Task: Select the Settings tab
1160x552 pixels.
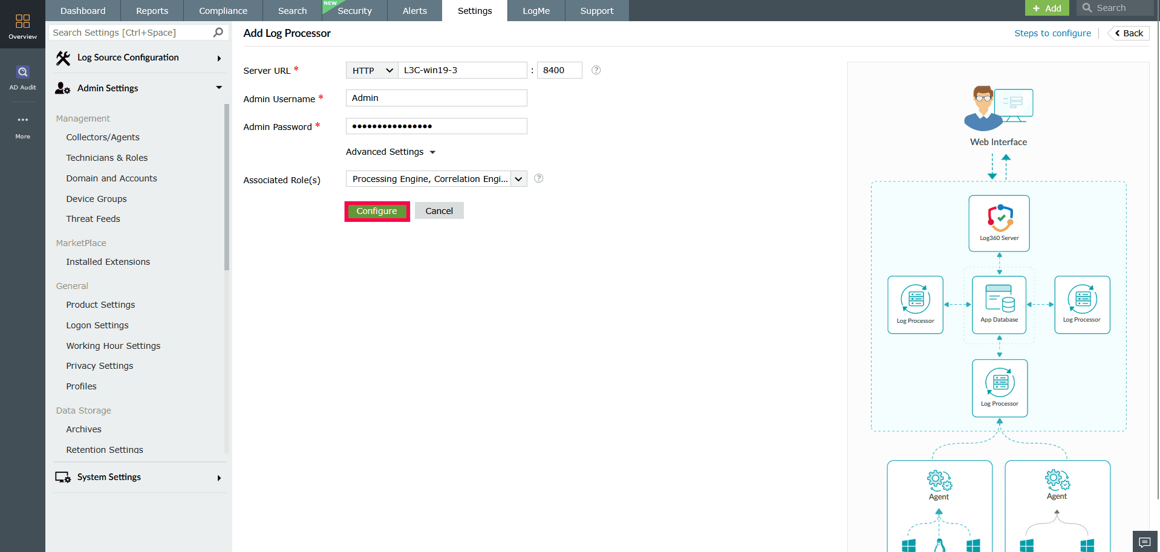Action: pos(475,11)
